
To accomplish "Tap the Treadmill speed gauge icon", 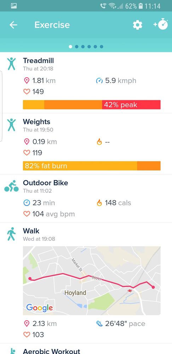I will [99, 80].
